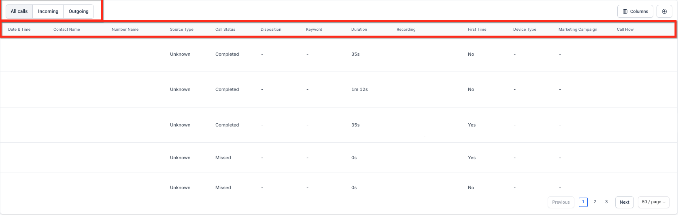Click the Marketing Campaign column header
This screenshot has height=215, width=678.
578,30
